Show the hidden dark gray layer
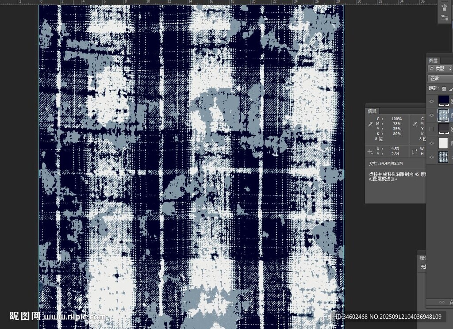Screen dimensions: 453x329 click(x=432, y=129)
